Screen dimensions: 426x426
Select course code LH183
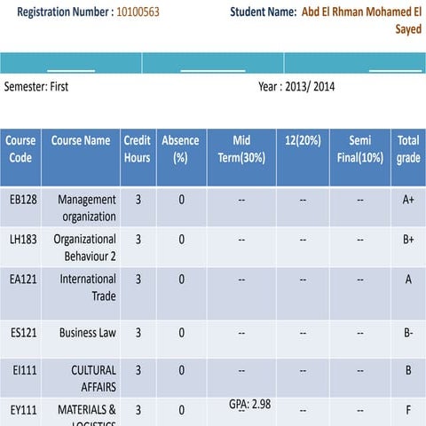click(x=23, y=240)
